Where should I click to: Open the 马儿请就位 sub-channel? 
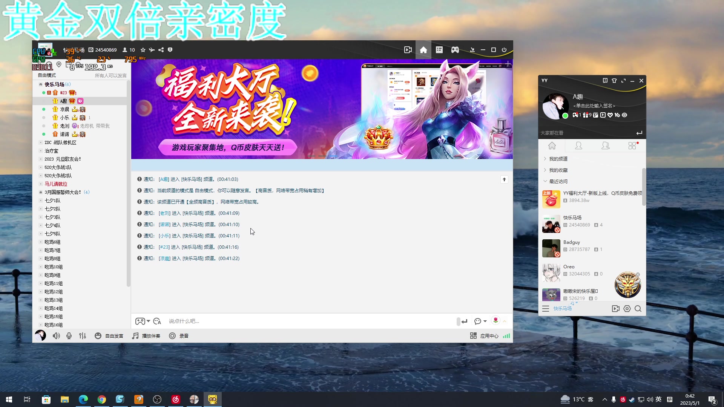click(x=56, y=184)
